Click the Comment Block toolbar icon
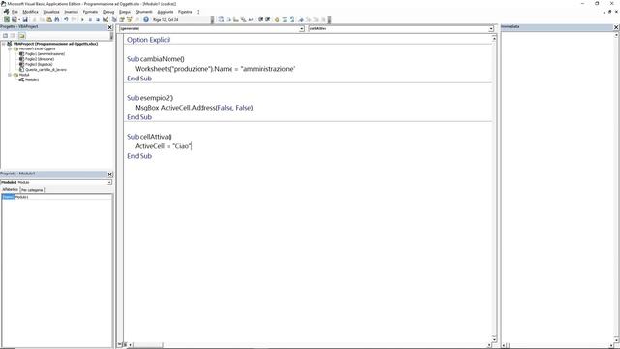Image resolution: width=620 pixels, height=349 pixels. coord(284,19)
